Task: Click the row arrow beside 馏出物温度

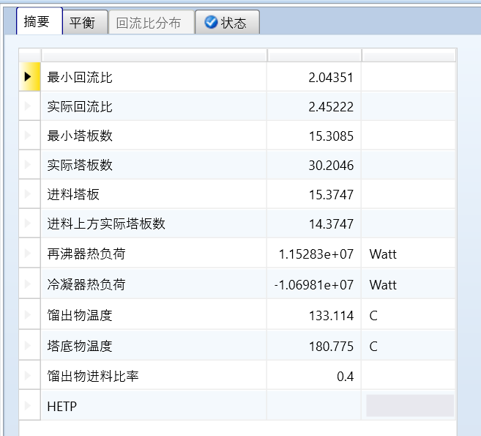Action: (x=29, y=316)
